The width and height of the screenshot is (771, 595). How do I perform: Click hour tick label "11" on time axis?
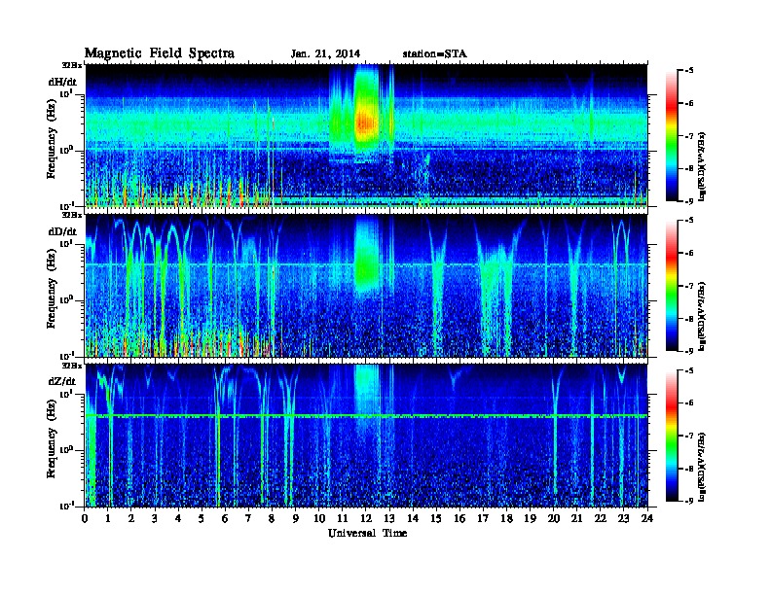click(343, 518)
